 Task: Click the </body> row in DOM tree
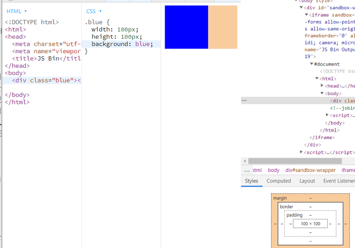pyautogui.click(x=335, y=123)
